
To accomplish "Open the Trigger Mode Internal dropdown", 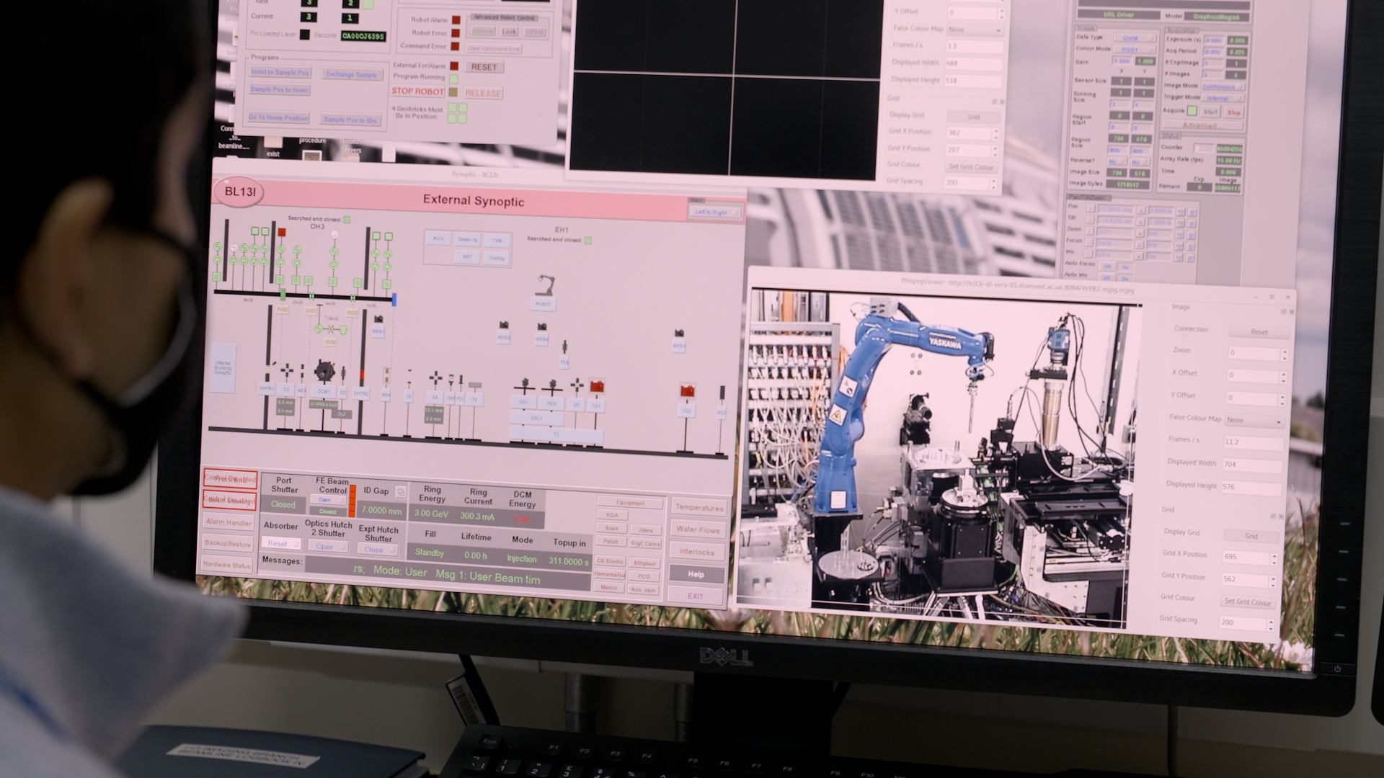I will point(1223,98).
